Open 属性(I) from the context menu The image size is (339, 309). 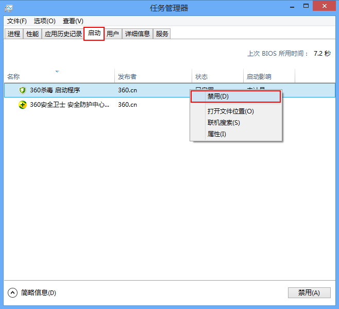216,134
